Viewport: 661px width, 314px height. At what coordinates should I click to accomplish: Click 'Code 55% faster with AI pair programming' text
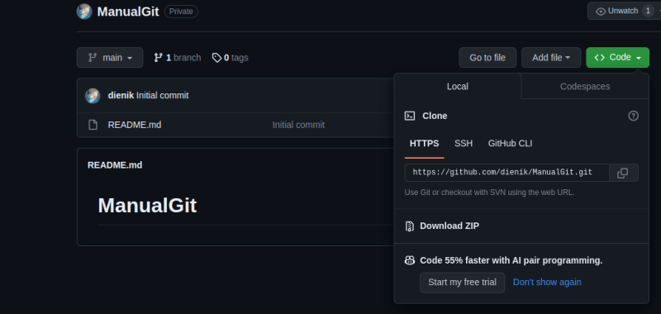[x=511, y=260]
